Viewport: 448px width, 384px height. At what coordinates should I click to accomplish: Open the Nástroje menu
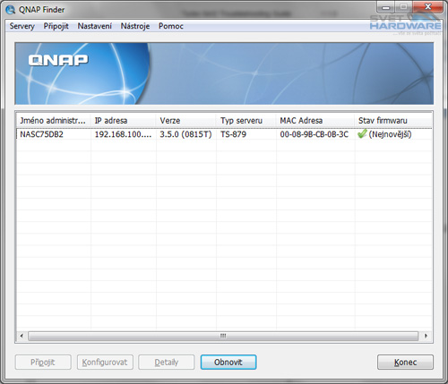click(x=135, y=26)
